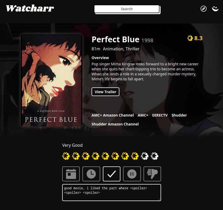Mark as Finished with checkmark icon
The image size is (223, 210).
point(112,174)
